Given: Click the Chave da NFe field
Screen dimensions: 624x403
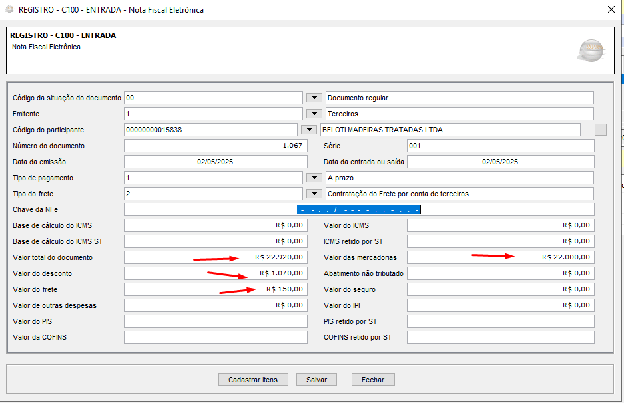Looking at the screenshot, I should (359, 209).
